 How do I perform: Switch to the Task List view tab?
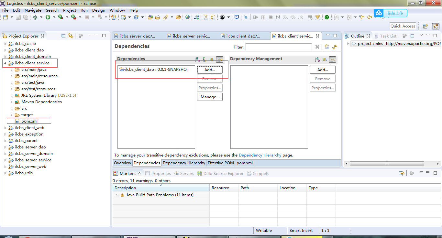[385, 36]
